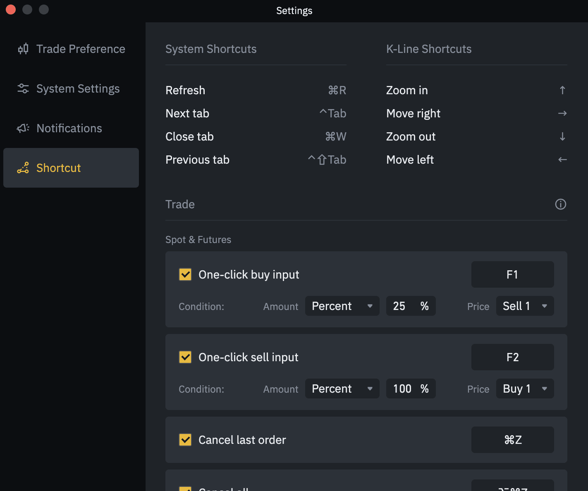This screenshot has height=491, width=588.
Task: Expand the buy input Percent amount dropdown
Action: tap(342, 306)
